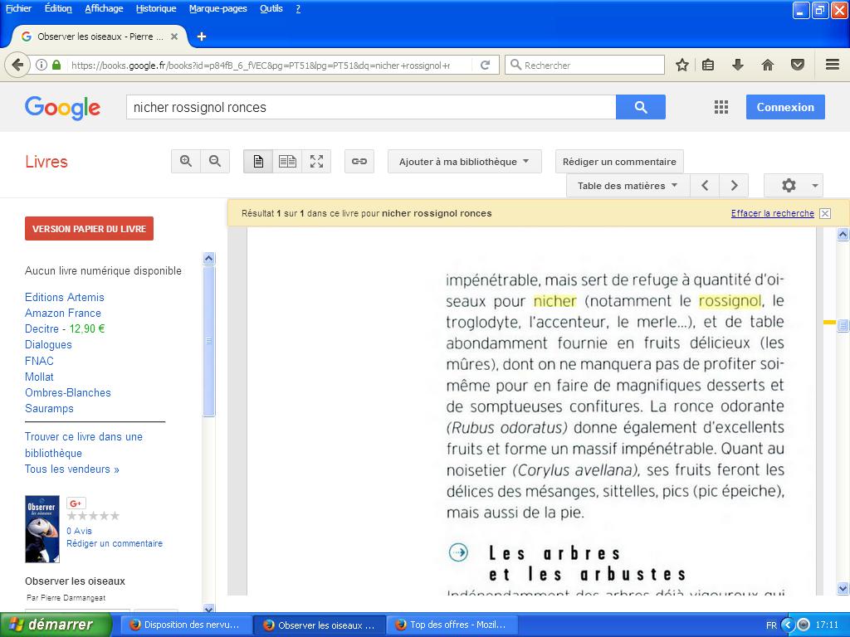The image size is (850, 637).
Task: Click the zoom out magnifier icon
Action: tap(215, 162)
